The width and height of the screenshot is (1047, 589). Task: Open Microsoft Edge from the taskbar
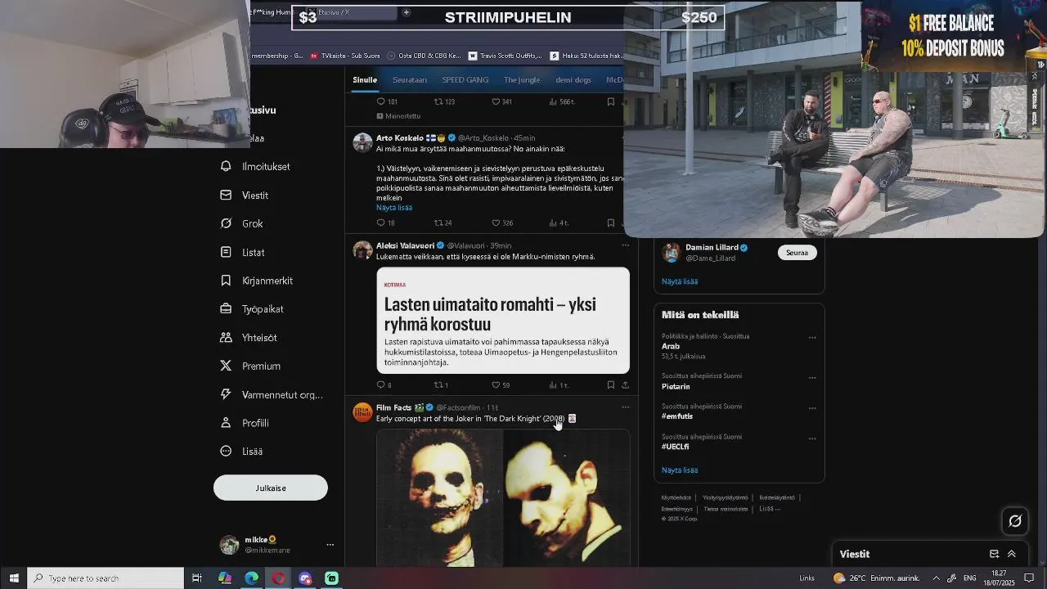coord(252,578)
